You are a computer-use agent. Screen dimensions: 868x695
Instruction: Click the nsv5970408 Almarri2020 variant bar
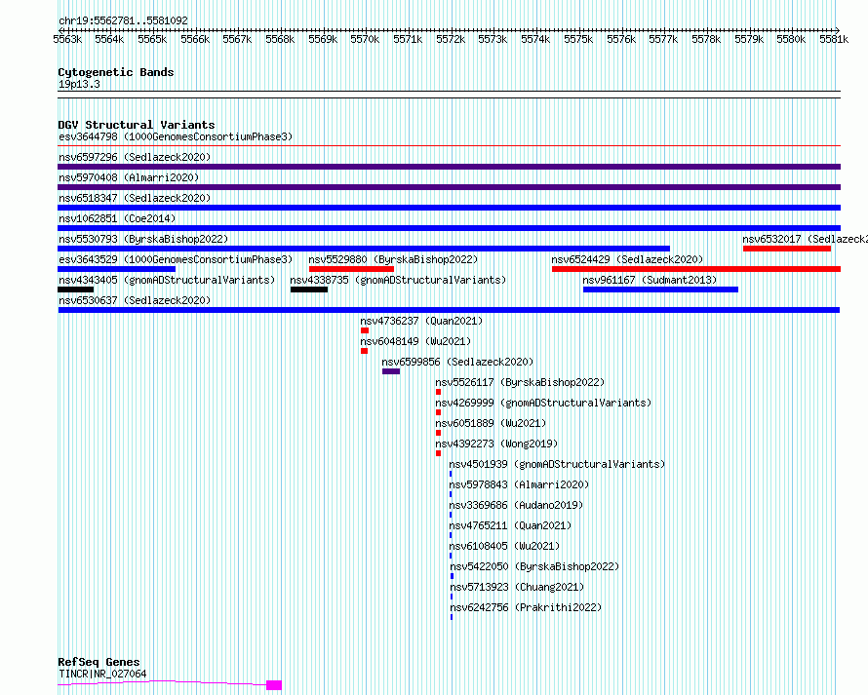449,187
